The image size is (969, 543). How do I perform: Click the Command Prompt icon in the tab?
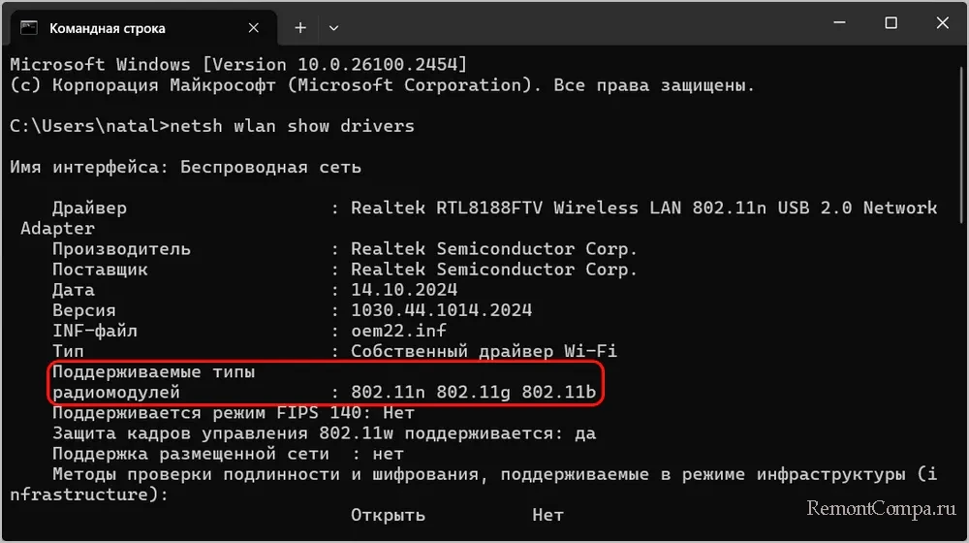point(29,28)
